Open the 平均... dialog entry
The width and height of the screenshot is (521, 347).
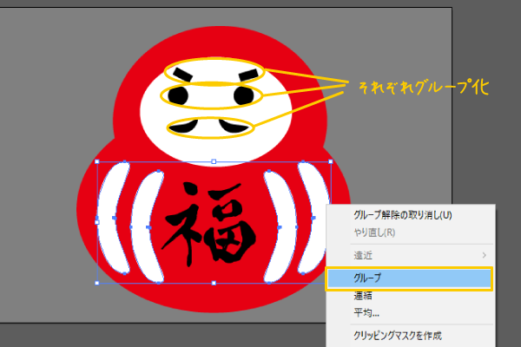(x=366, y=312)
